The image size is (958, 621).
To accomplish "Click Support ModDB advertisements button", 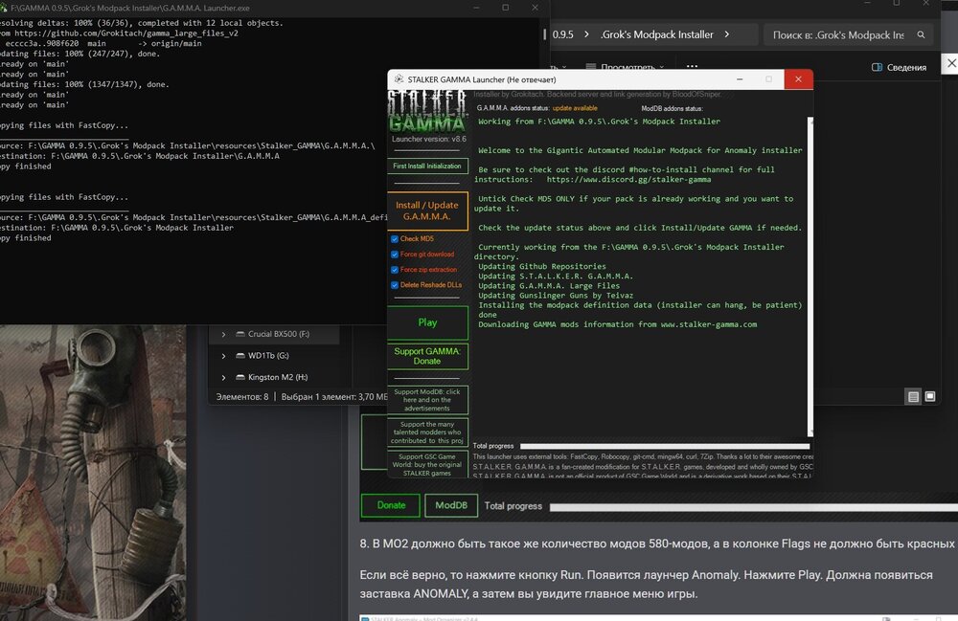I will click(x=427, y=400).
